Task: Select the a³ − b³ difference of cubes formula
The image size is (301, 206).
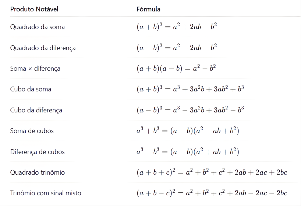Action: coord(188,151)
